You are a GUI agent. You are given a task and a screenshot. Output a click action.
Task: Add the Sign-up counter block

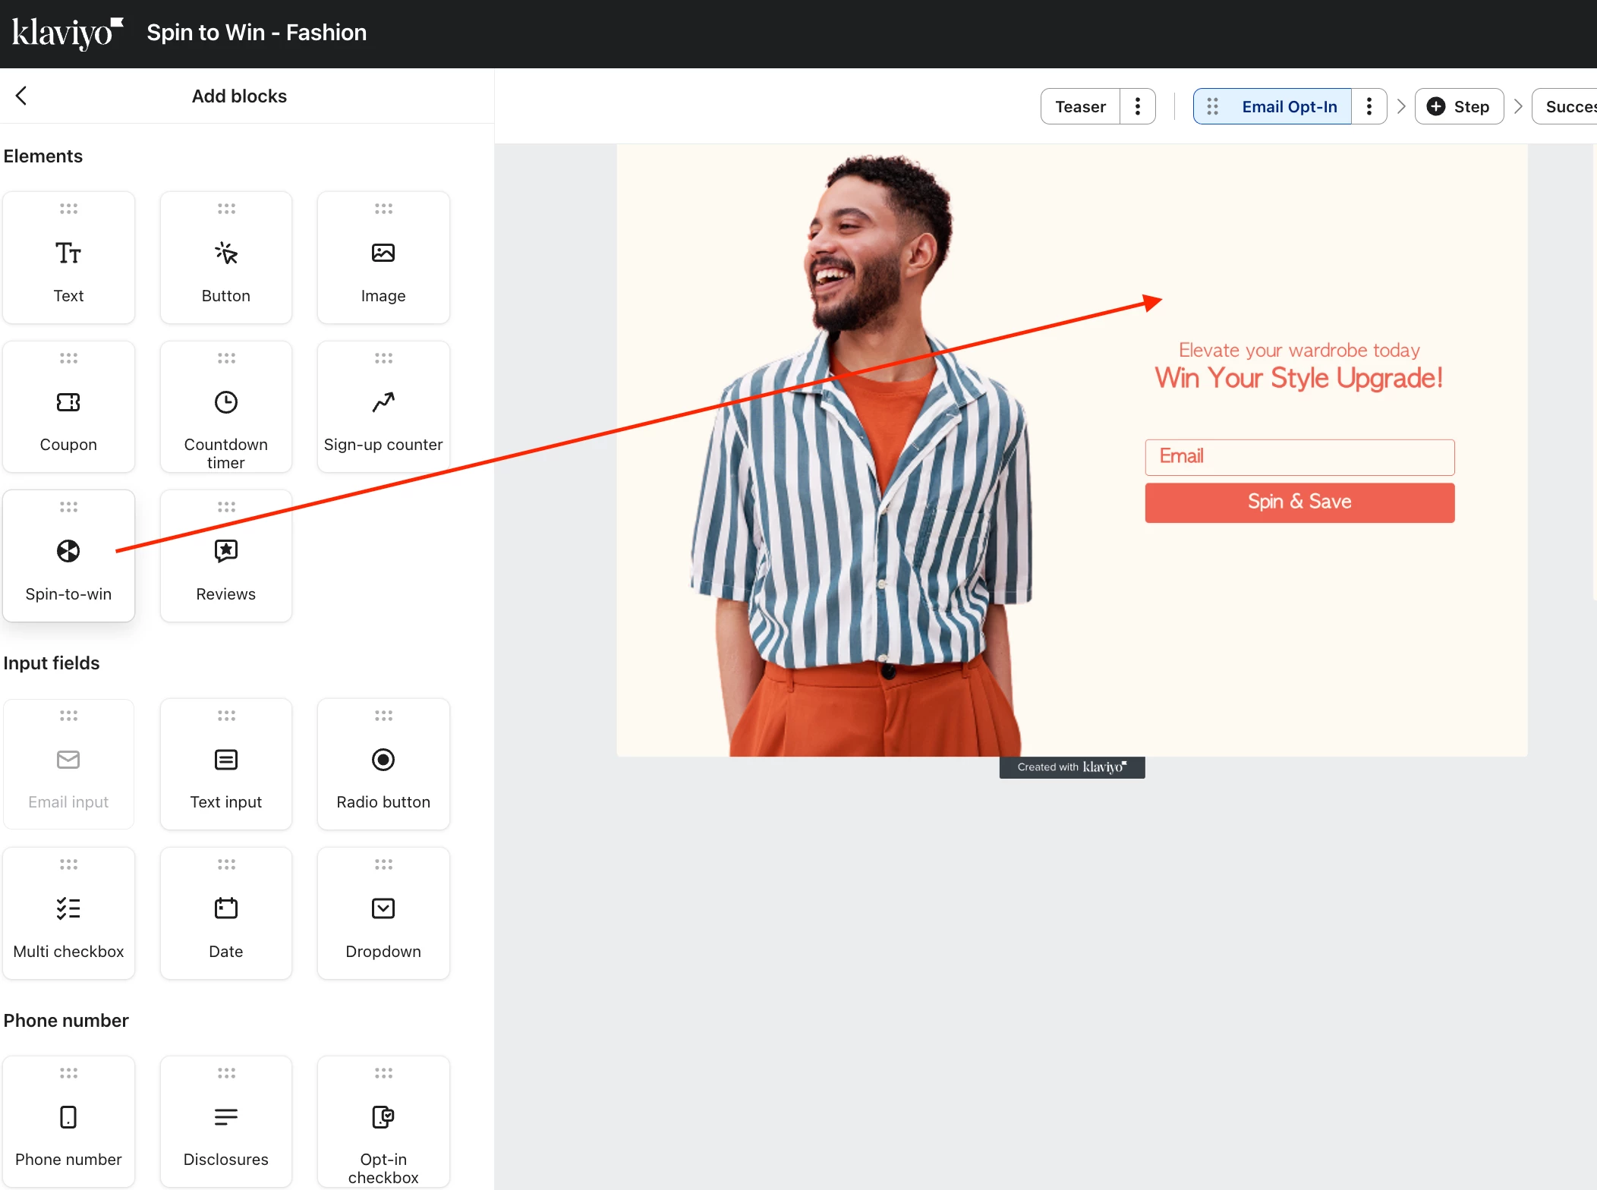click(x=383, y=407)
